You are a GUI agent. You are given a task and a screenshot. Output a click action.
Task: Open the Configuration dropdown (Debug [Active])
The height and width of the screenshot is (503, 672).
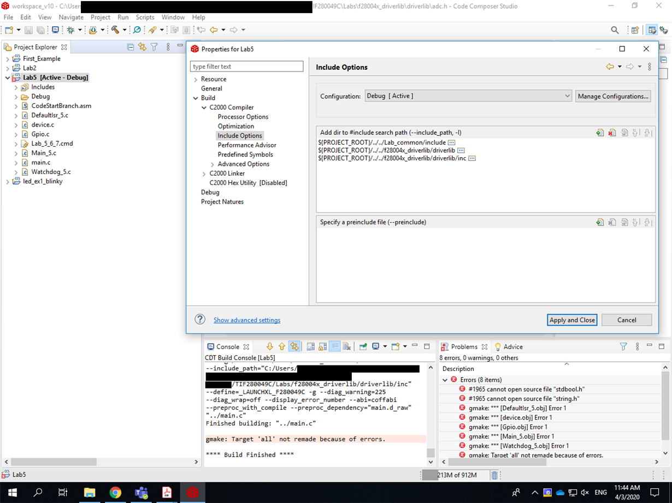point(468,96)
